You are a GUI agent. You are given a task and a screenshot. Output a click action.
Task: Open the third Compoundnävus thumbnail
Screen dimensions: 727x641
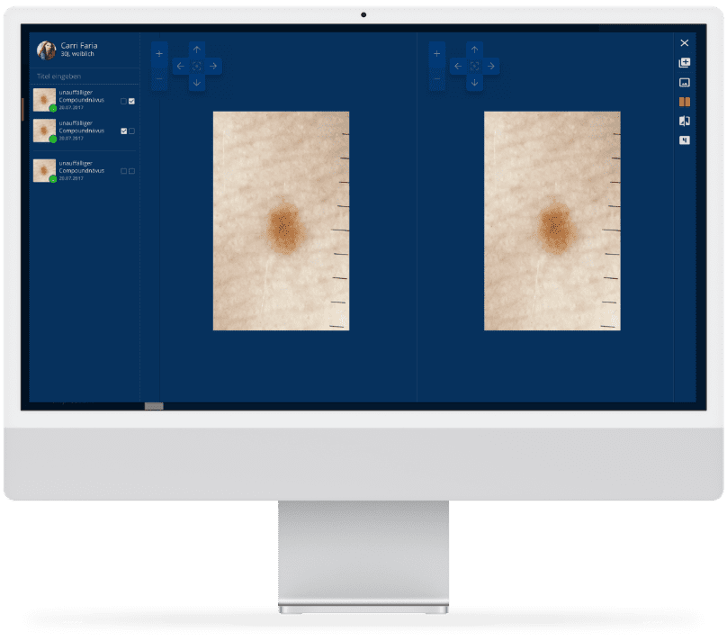44,170
